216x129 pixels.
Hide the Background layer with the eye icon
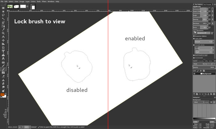[194, 74]
